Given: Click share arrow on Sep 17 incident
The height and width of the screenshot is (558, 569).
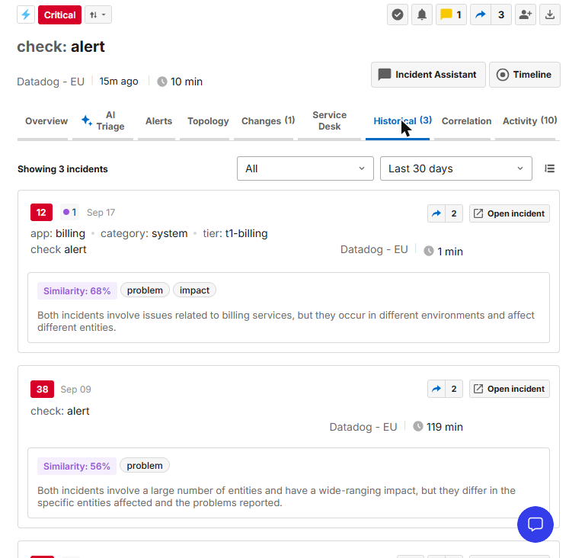Looking at the screenshot, I should 436,213.
